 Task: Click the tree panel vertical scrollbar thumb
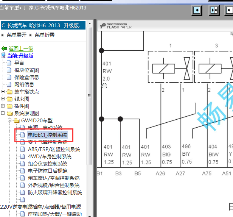(x=89, y=96)
